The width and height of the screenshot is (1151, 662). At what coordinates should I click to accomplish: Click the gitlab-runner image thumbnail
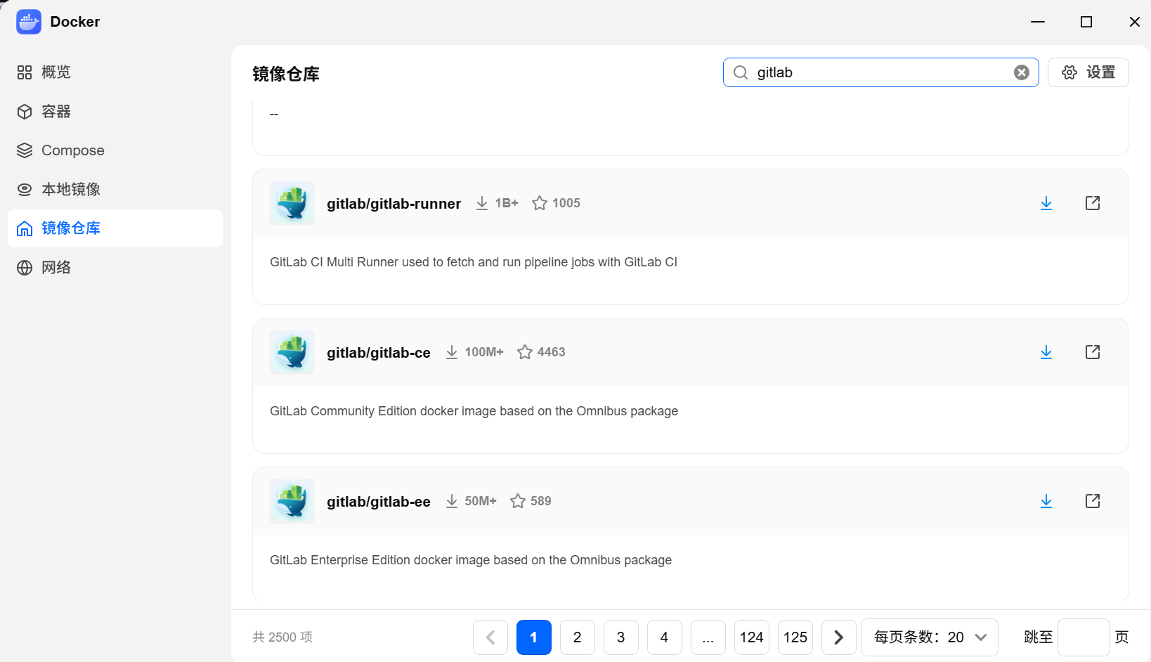pyautogui.click(x=292, y=203)
